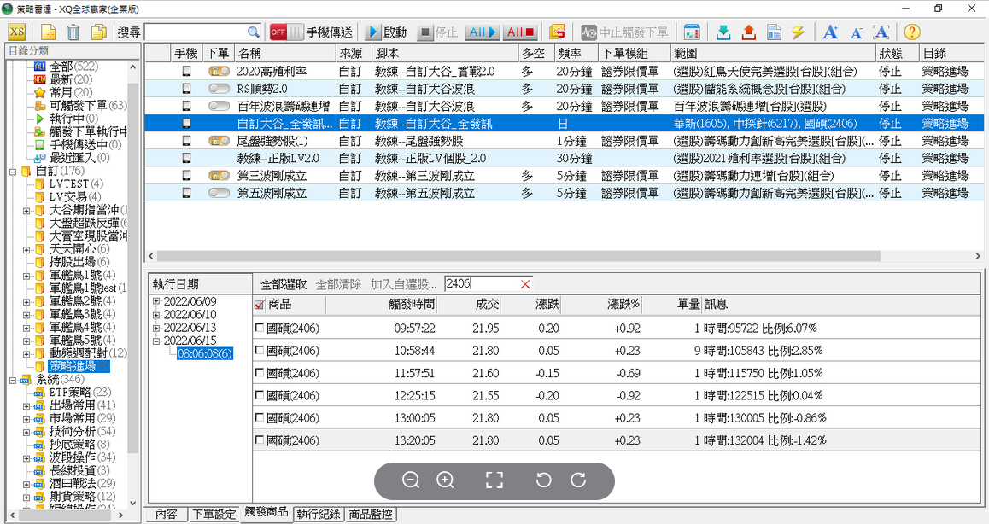Click the zoom in magnifier icon
Image resolution: width=989 pixels, height=524 pixels.
(x=445, y=480)
